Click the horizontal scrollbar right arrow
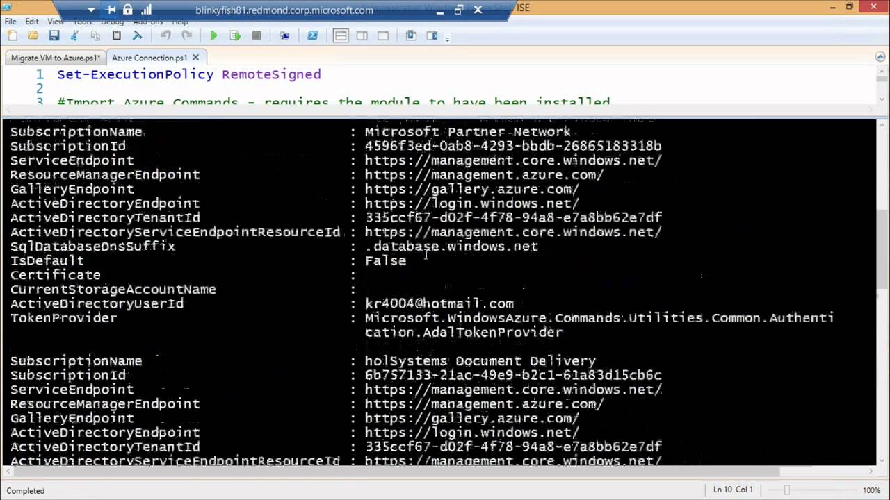Screen dimensions: 890x500 pyautogui.click(x=871, y=472)
